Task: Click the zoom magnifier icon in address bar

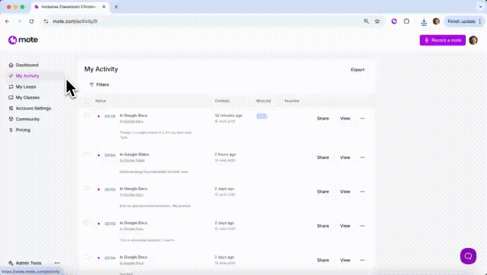Action: click(366, 21)
